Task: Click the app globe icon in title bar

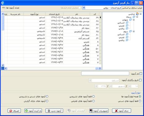Action: [x=3, y=3]
